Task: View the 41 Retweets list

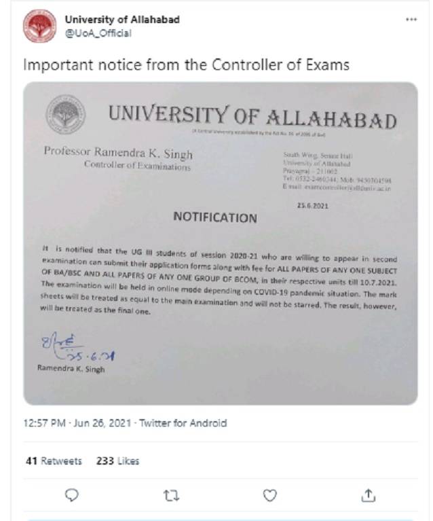Action: (x=53, y=461)
